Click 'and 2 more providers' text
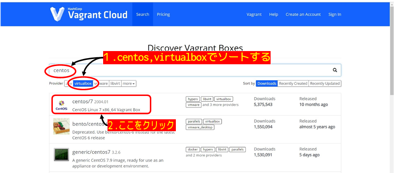The height and width of the screenshot is (173, 394). [204, 155]
